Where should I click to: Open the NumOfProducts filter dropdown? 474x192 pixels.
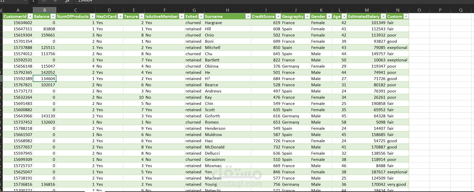[92, 16]
